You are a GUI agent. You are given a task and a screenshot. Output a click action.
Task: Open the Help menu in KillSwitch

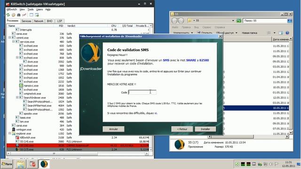click(48, 9)
